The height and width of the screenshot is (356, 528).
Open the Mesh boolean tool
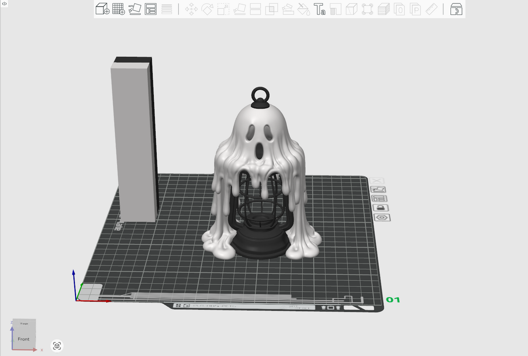click(x=272, y=9)
